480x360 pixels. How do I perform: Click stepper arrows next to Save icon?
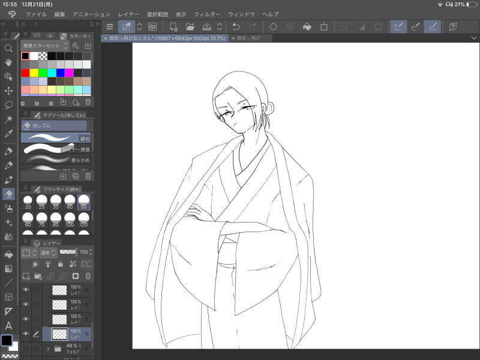click(x=220, y=27)
